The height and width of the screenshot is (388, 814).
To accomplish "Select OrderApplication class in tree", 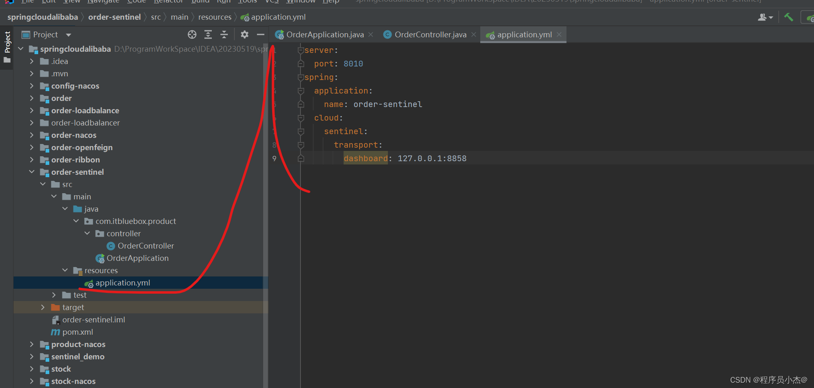I will 138,258.
